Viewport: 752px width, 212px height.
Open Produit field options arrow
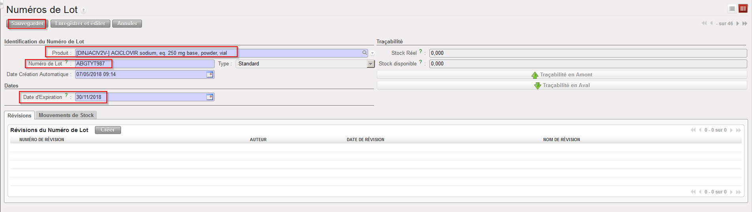click(x=372, y=53)
